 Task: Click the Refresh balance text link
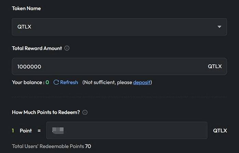pyautogui.click(x=69, y=82)
